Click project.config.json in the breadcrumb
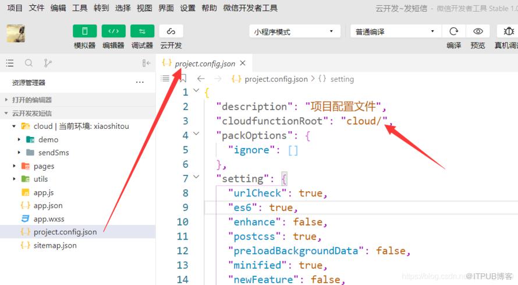This screenshot has height=285, width=518. (276, 79)
